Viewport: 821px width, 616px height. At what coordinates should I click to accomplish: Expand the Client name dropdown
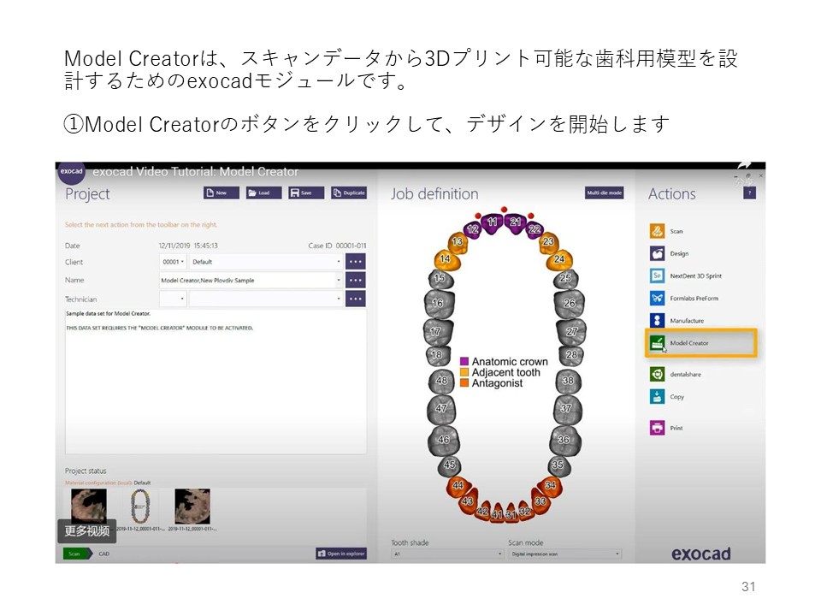(x=265, y=262)
